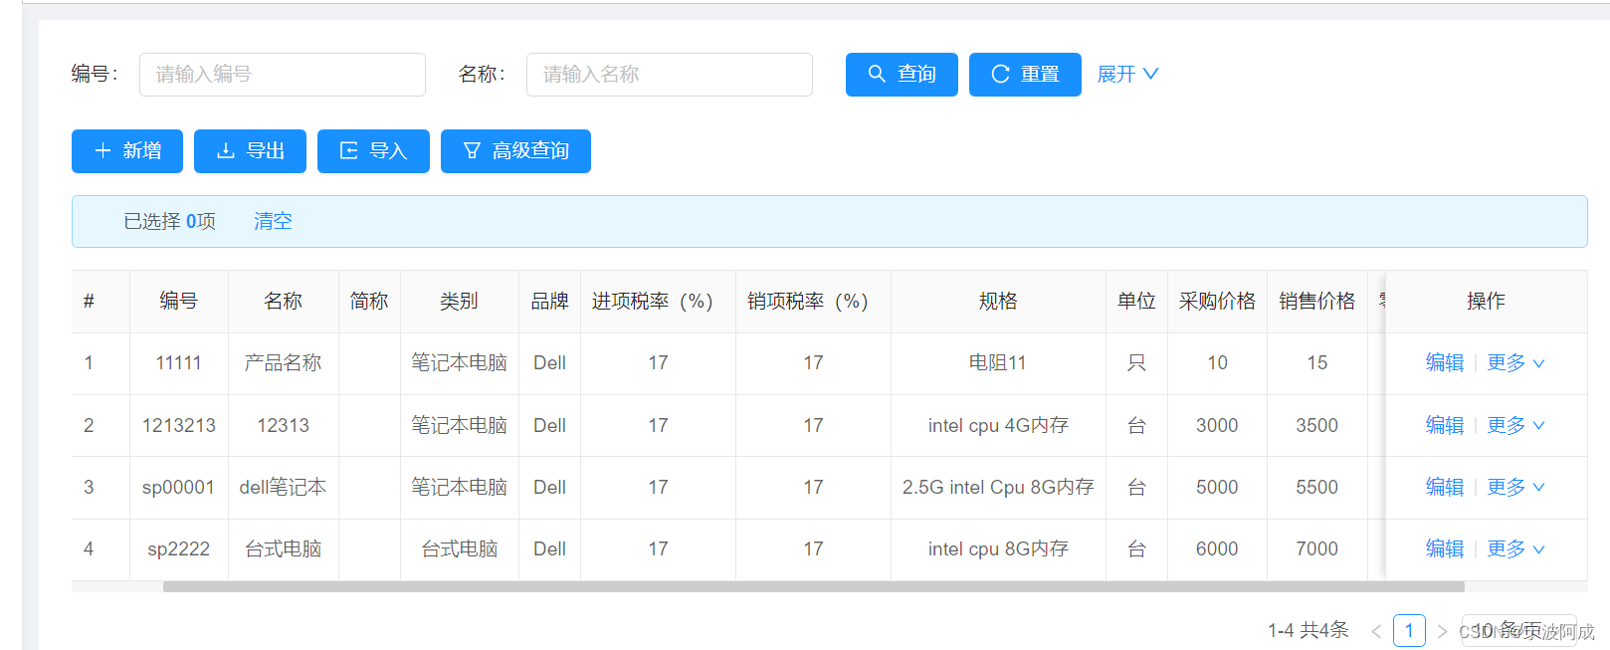
Task: Click 编辑 link for row 1213213
Action: point(1444,425)
